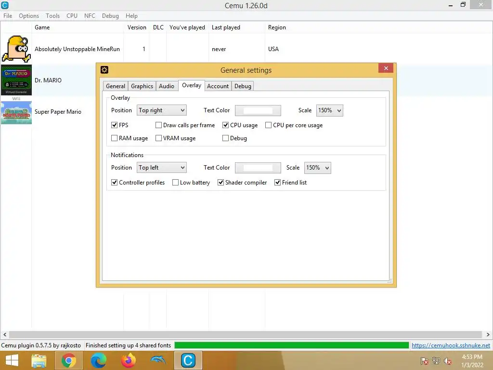This screenshot has height=370, width=493.
Task: Open Notifications Position dropdown (Top left)
Action: pos(162,168)
